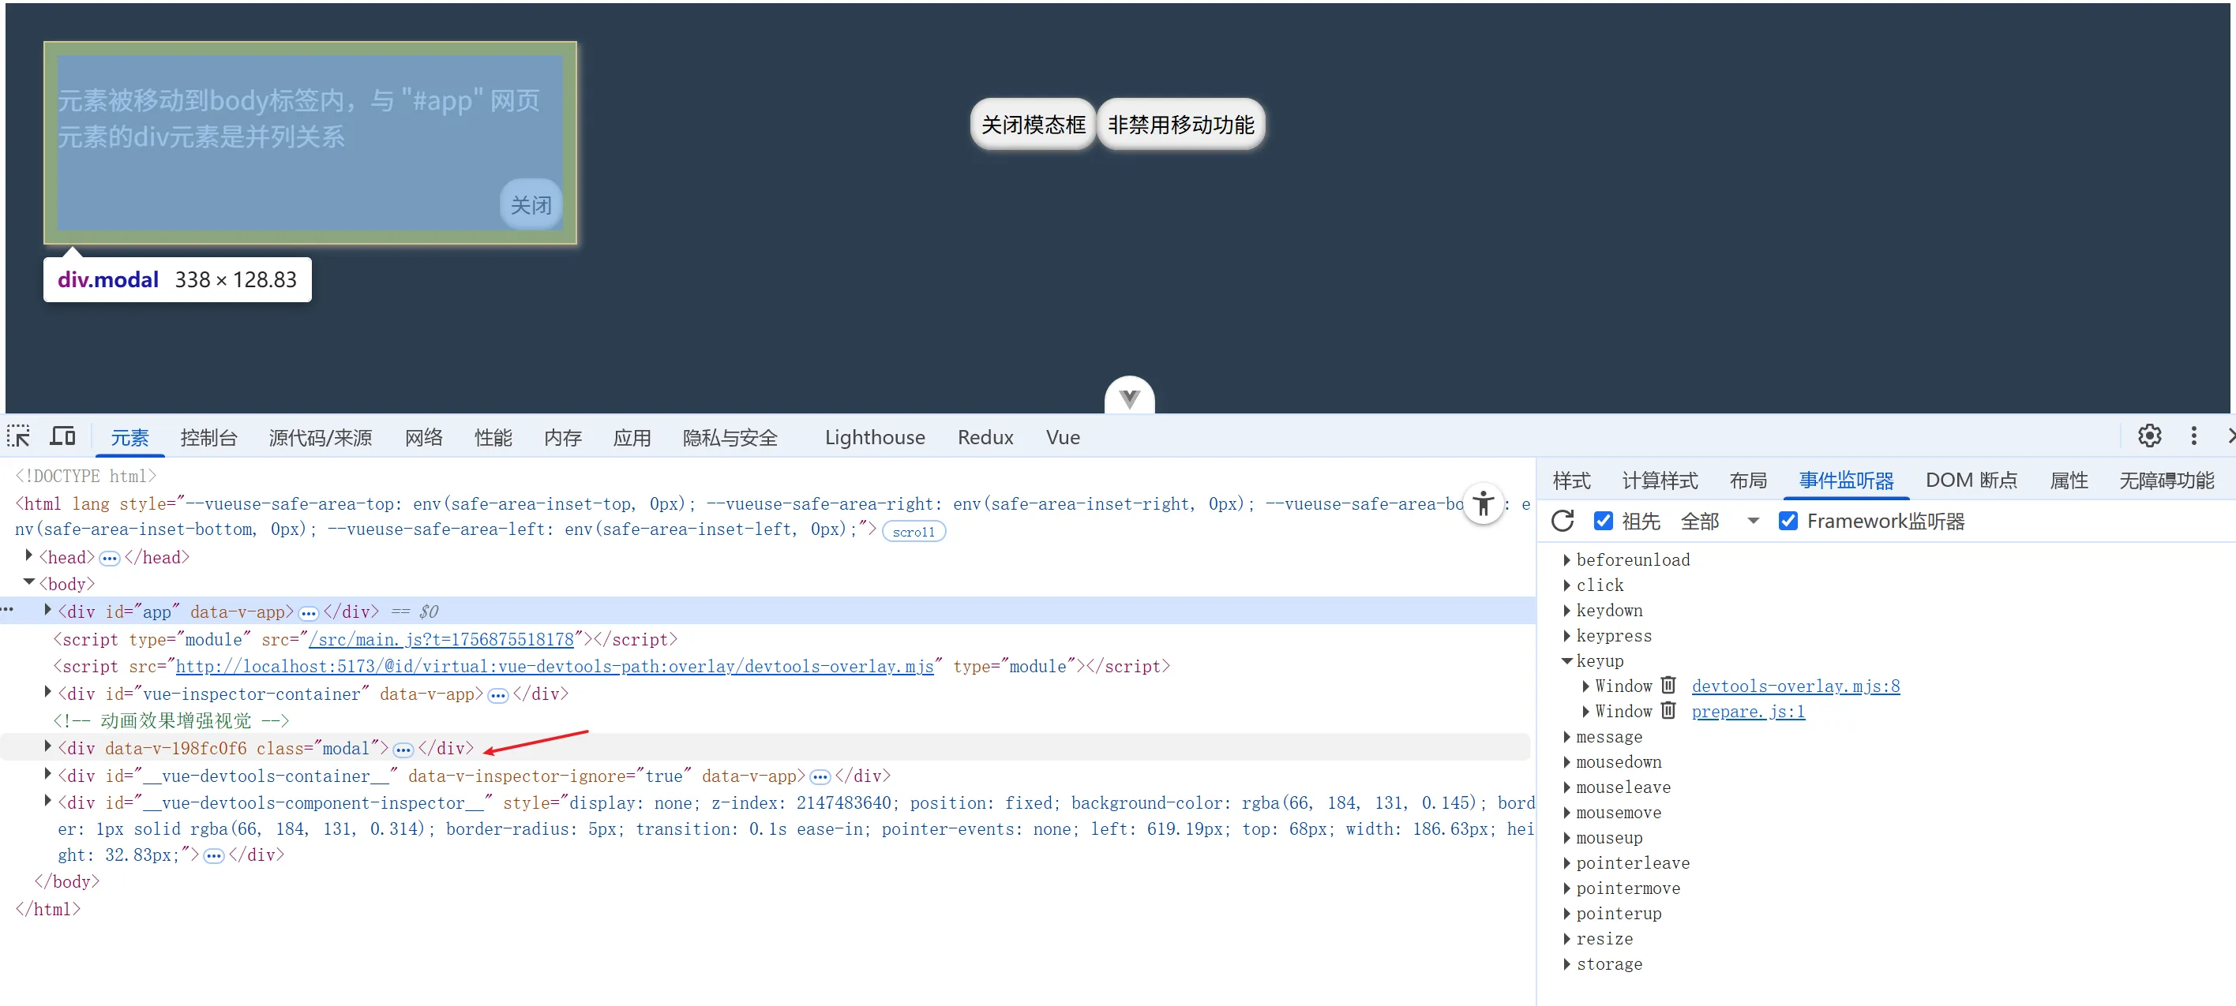Screen dimensions: 2236x1006
Task: Collapse the keyup event listener group
Action: [x=1566, y=661]
